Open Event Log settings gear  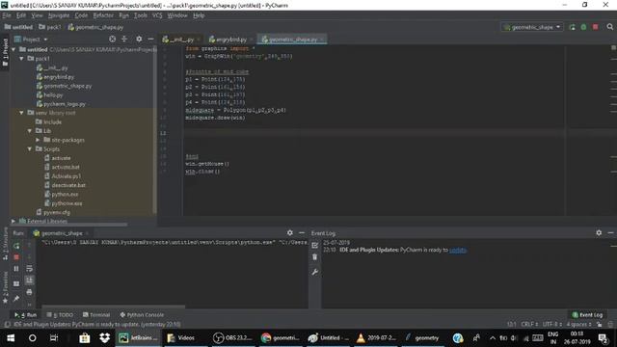[599, 233]
